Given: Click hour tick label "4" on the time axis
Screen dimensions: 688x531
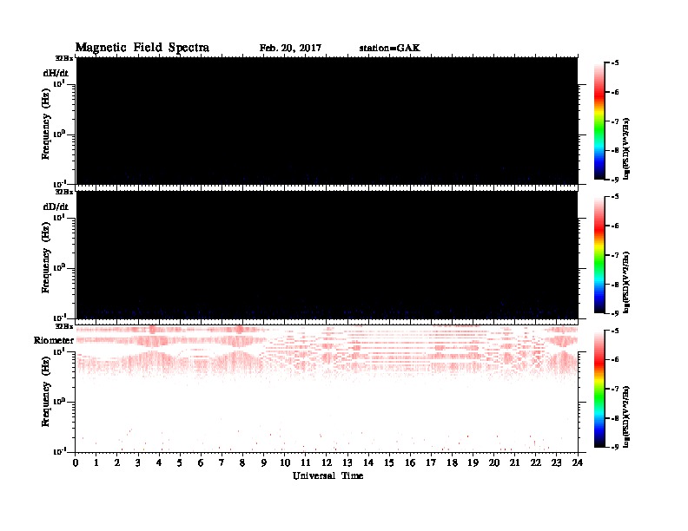Looking at the screenshot, I should pyautogui.click(x=159, y=462).
